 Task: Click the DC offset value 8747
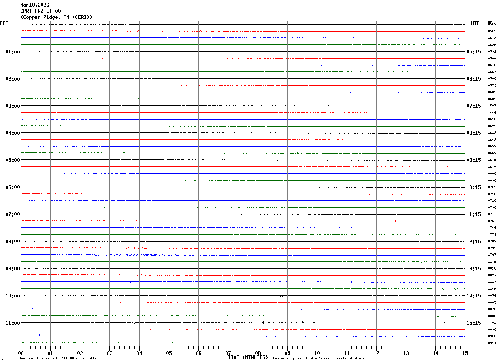point(492,214)
